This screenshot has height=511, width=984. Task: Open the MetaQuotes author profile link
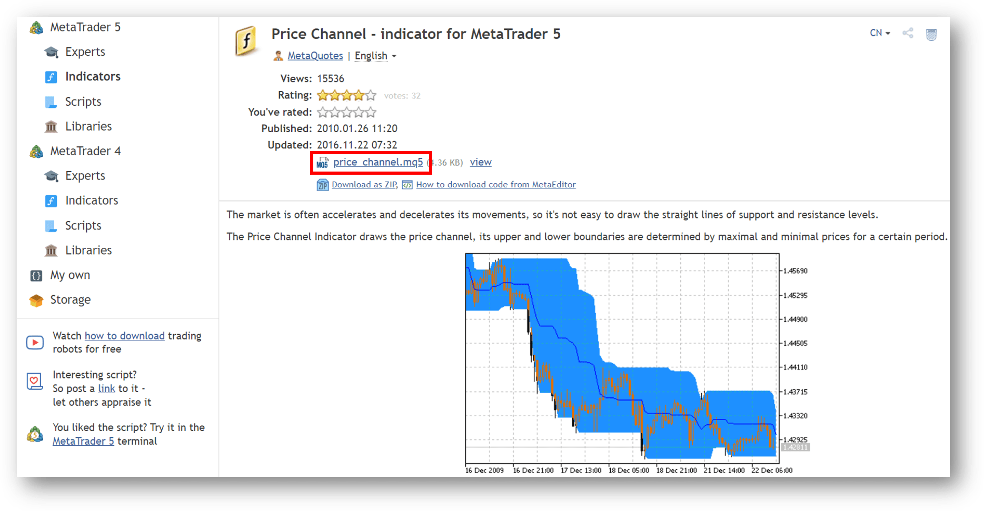coord(315,56)
